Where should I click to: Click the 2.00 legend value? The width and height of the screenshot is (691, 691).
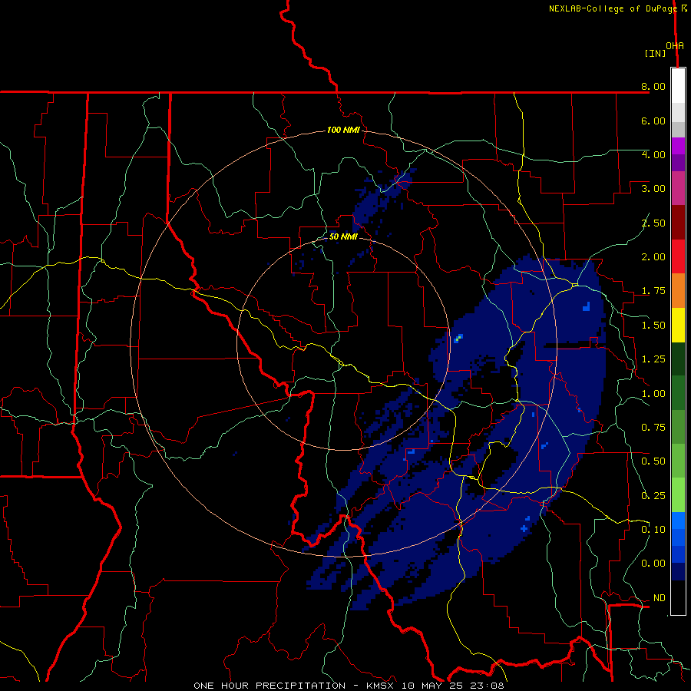tap(653, 257)
